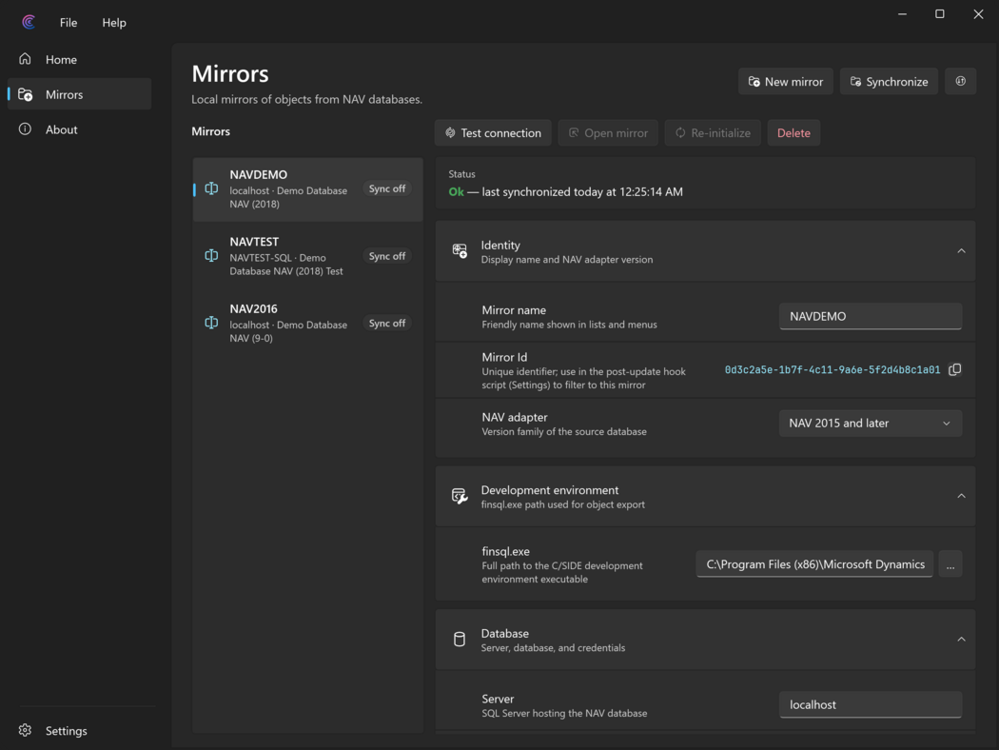Click the Development environment section icon

pos(460,496)
